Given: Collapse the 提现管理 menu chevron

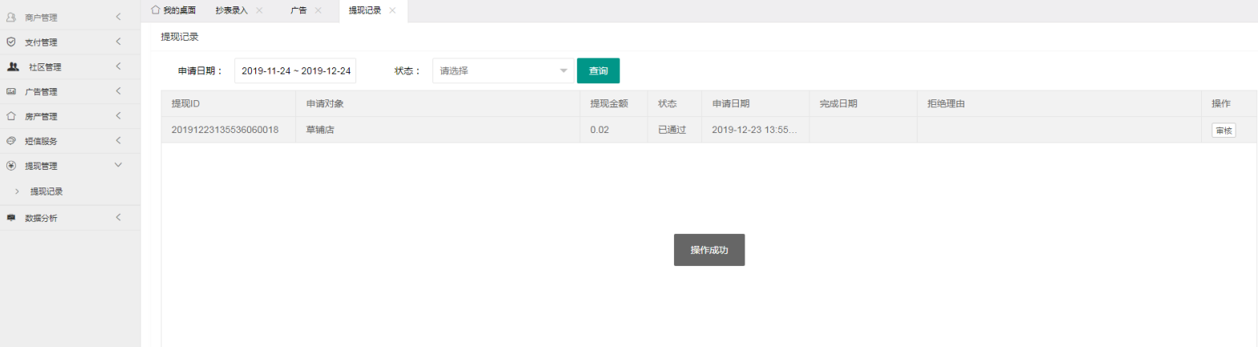Looking at the screenshot, I should (x=118, y=166).
